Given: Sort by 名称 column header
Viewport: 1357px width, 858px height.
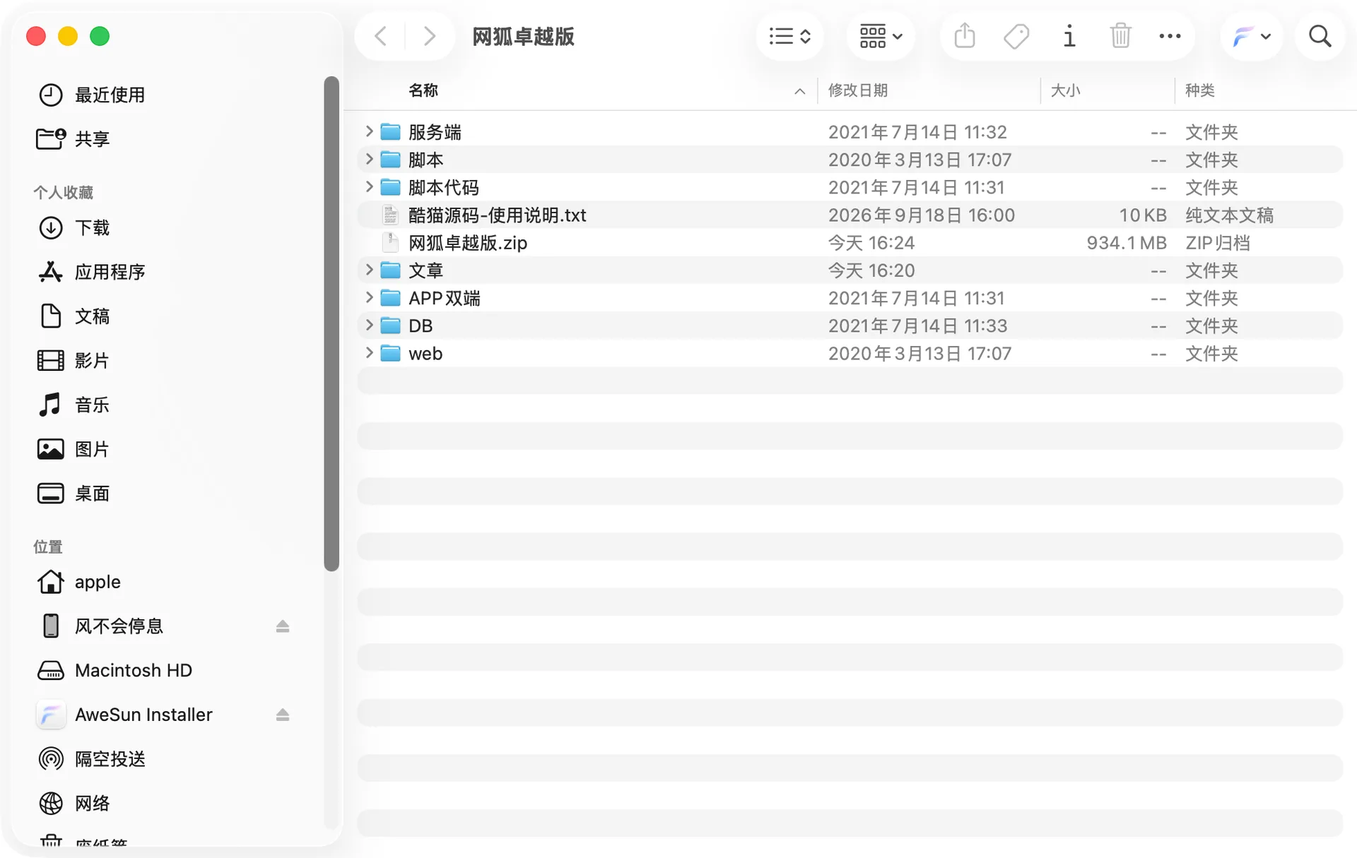Looking at the screenshot, I should [423, 90].
